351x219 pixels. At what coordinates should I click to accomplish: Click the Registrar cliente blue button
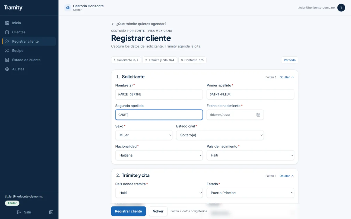pyautogui.click(x=128, y=211)
